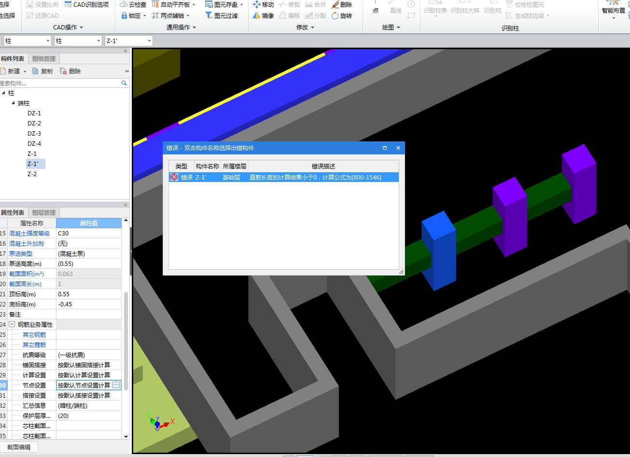Viewport: 630px width, 457px height.
Task: Switch to the 图纸管理 tab
Action: point(44,59)
